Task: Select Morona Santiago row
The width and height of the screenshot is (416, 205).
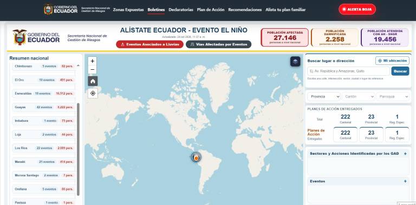Action: [x=44, y=175]
